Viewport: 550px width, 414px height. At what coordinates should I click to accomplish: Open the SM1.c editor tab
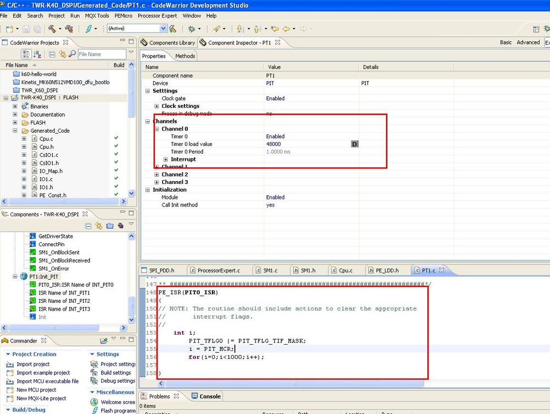tap(267, 270)
